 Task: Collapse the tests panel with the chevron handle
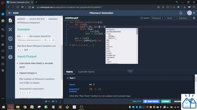coord(130,71)
